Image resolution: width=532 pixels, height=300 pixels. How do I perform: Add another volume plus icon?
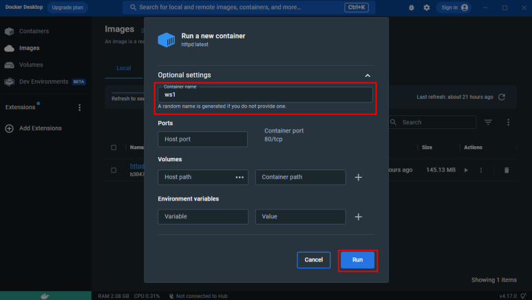[359, 177]
